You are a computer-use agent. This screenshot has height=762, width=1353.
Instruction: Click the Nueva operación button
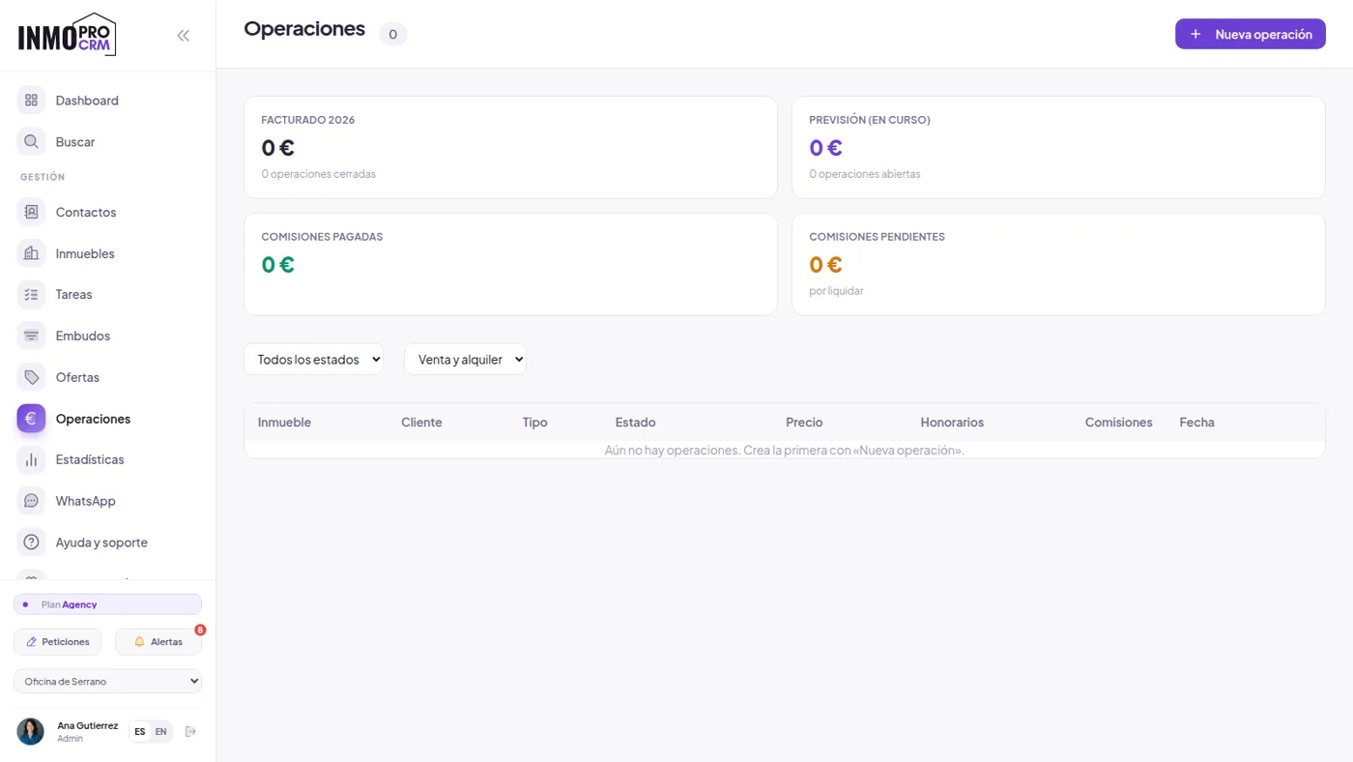click(x=1251, y=34)
